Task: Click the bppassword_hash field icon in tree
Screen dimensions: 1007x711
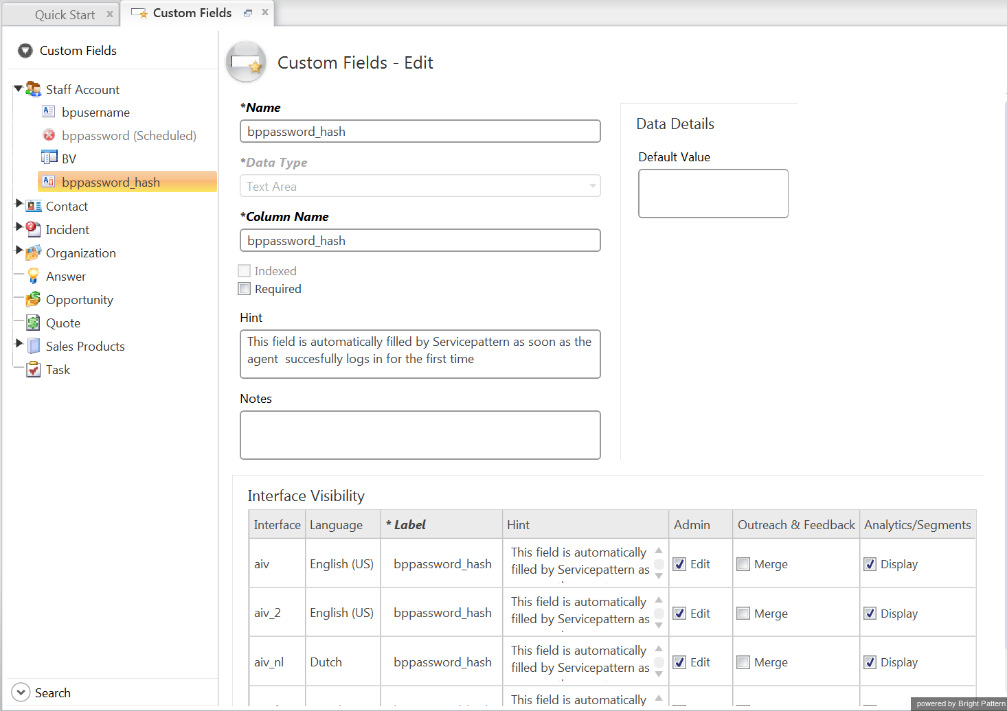Action: tap(49, 181)
